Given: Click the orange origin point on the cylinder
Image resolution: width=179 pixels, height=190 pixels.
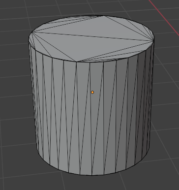Looking at the screenshot, I should (x=92, y=93).
